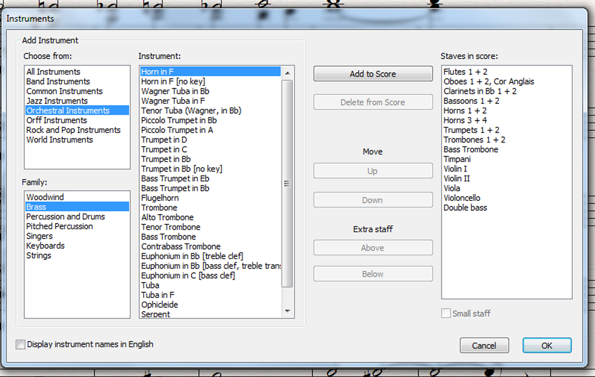Pick the Strings family

38,256
